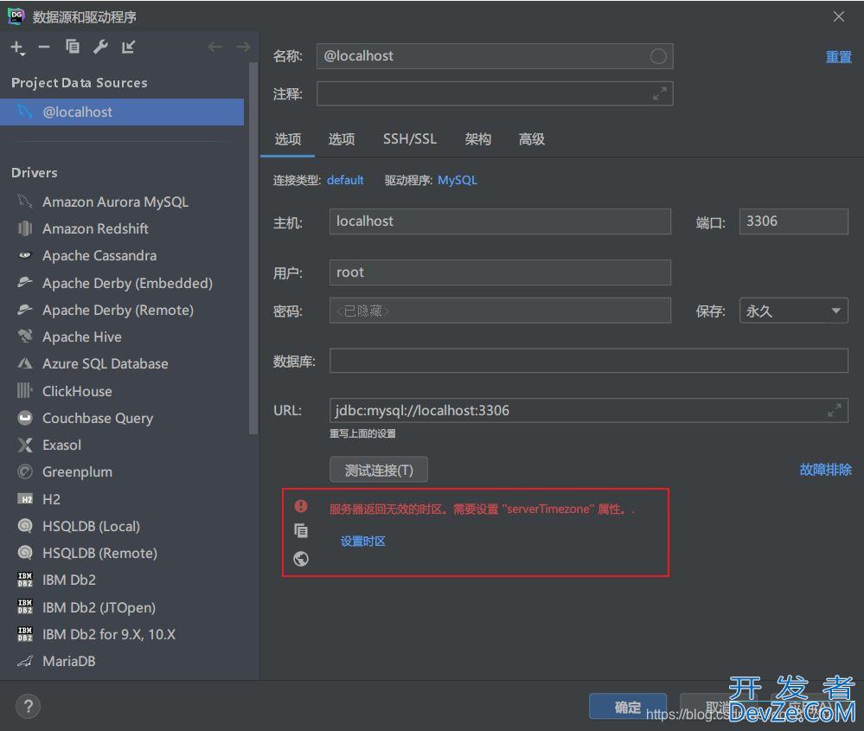Click the red error indicator icon

click(301, 506)
